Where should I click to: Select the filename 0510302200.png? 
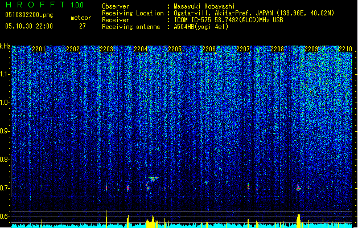coord(29,15)
